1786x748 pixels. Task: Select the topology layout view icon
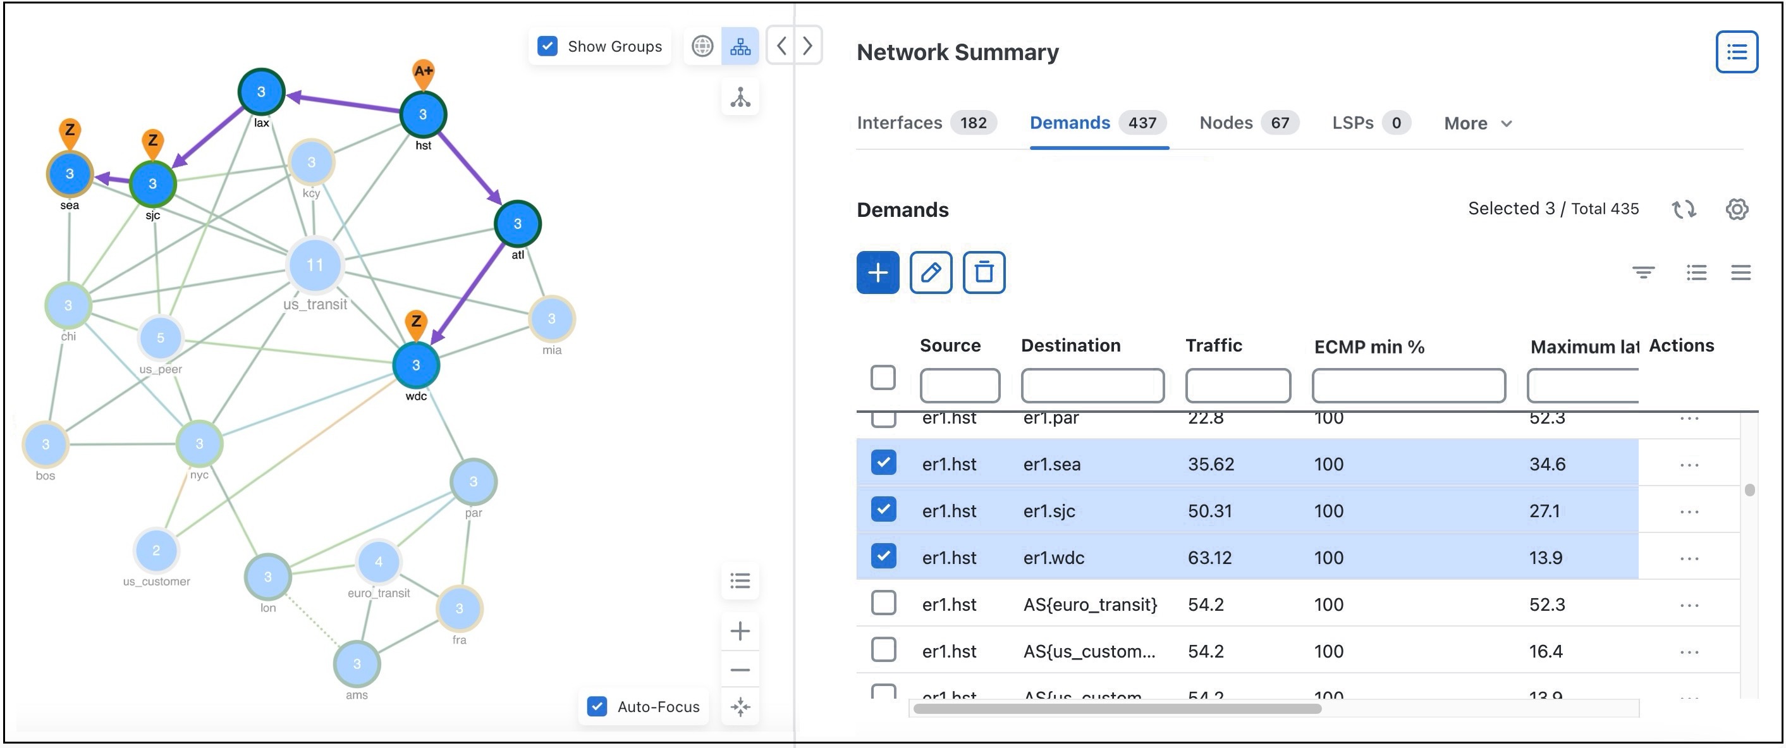tap(740, 45)
